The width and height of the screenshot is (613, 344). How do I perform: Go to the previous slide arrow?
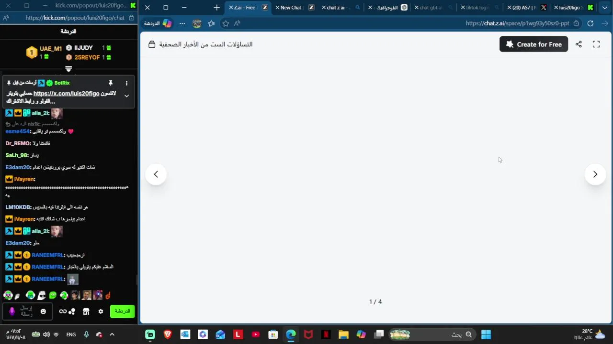[156, 174]
